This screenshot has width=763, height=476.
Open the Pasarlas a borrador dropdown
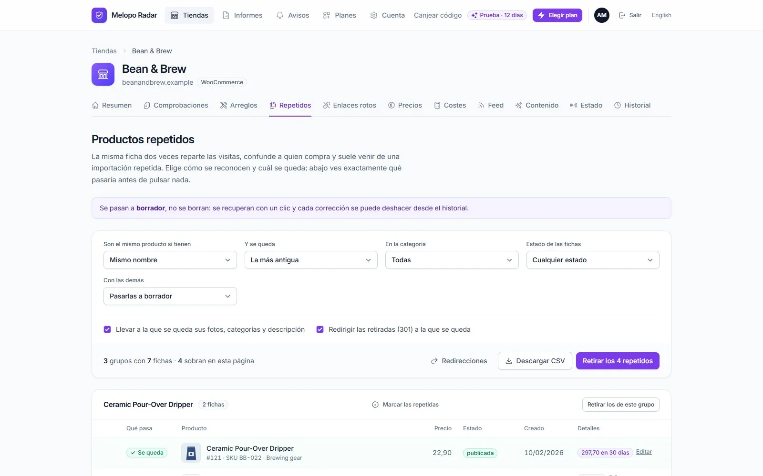[x=170, y=296]
